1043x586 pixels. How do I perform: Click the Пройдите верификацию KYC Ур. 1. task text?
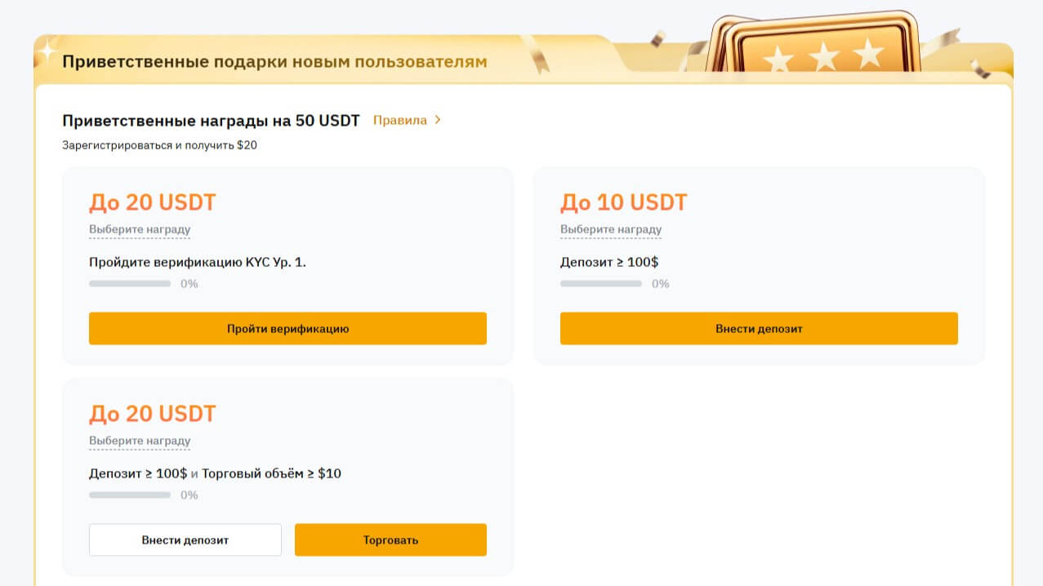coord(198,262)
